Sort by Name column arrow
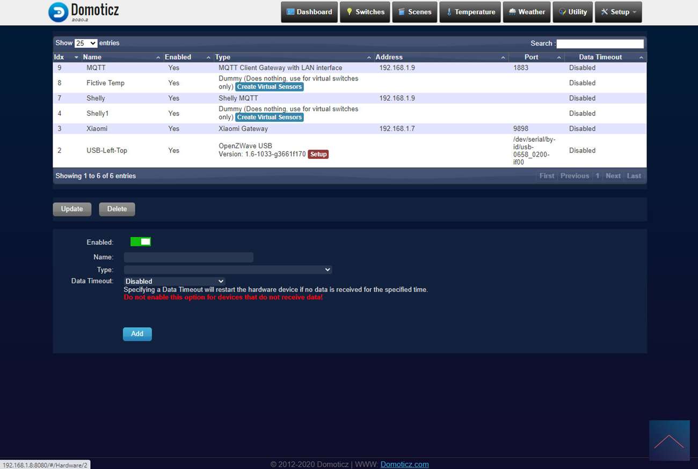The image size is (698, 469). pyautogui.click(x=158, y=57)
